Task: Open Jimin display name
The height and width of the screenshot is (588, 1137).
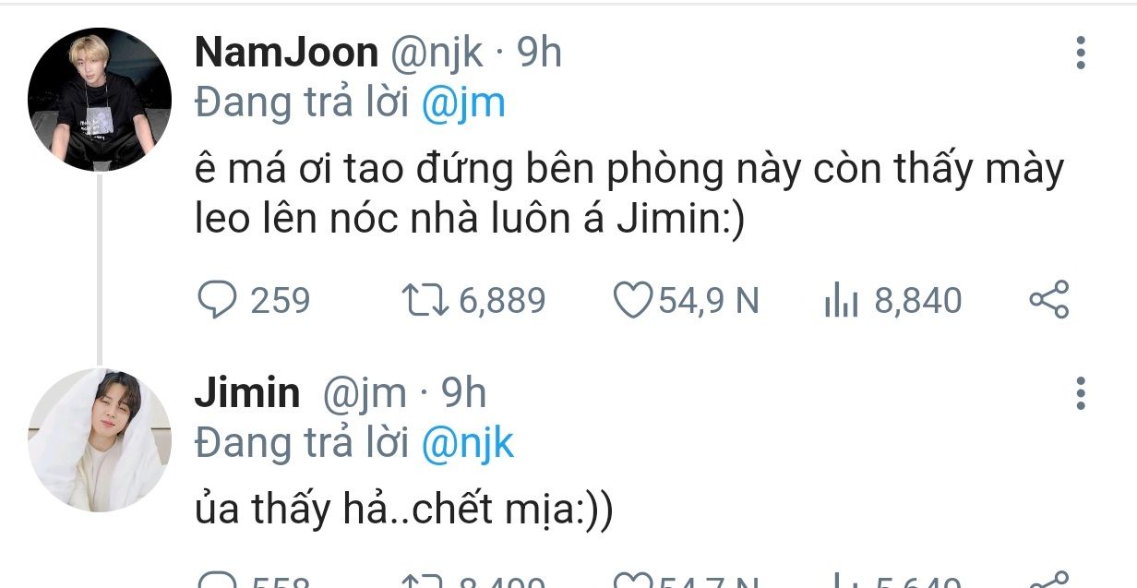Action: click(x=247, y=394)
